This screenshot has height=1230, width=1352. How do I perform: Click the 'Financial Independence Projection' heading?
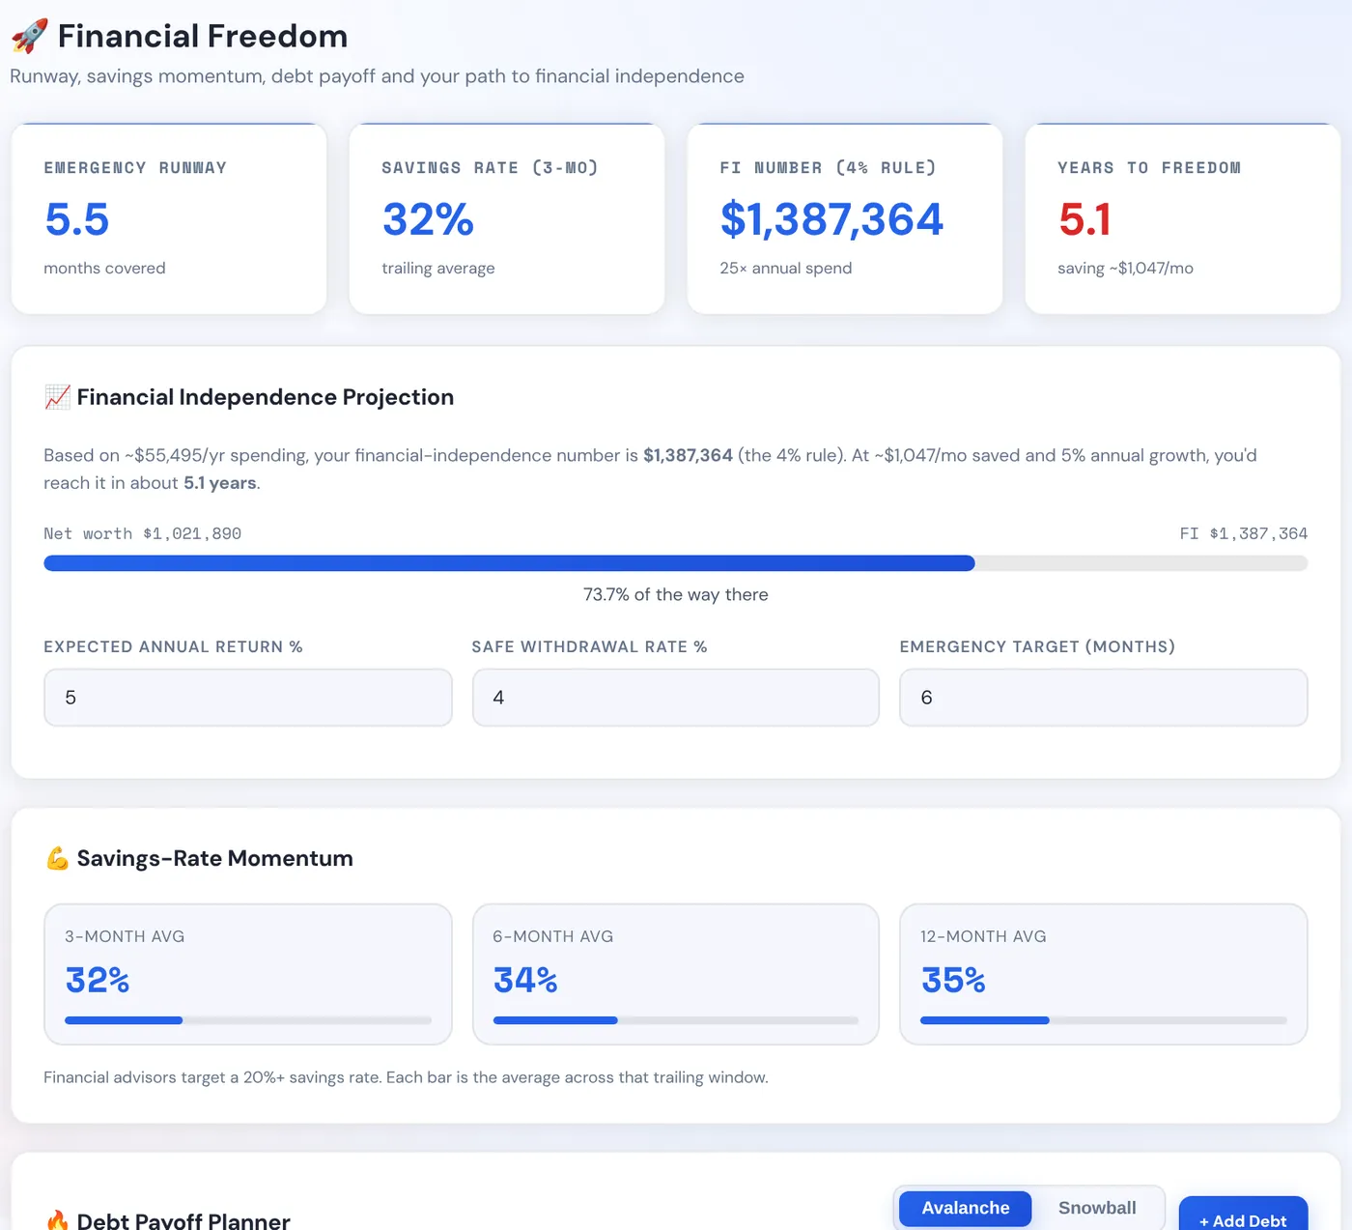pyautogui.click(x=266, y=397)
